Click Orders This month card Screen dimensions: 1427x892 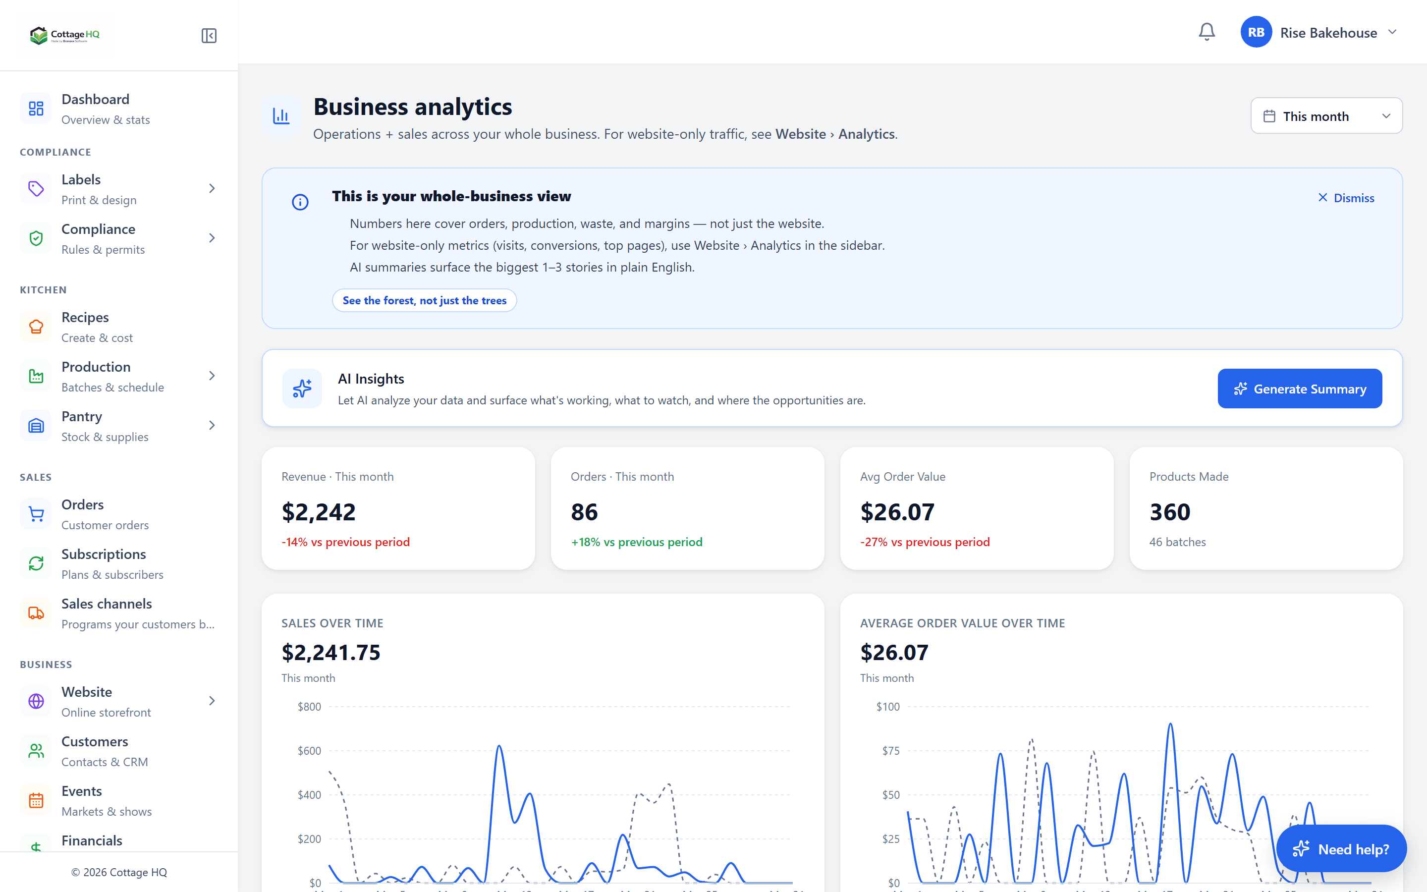688,508
